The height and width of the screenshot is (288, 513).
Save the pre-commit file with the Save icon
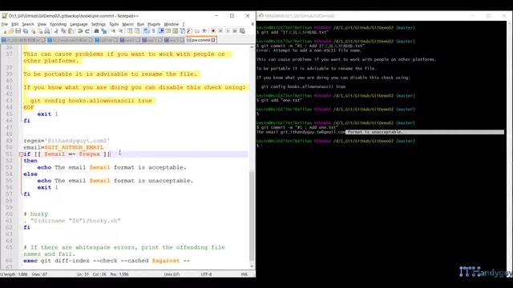[18, 31]
